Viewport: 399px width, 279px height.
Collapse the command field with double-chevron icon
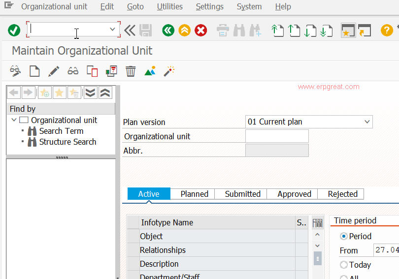click(x=130, y=31)
